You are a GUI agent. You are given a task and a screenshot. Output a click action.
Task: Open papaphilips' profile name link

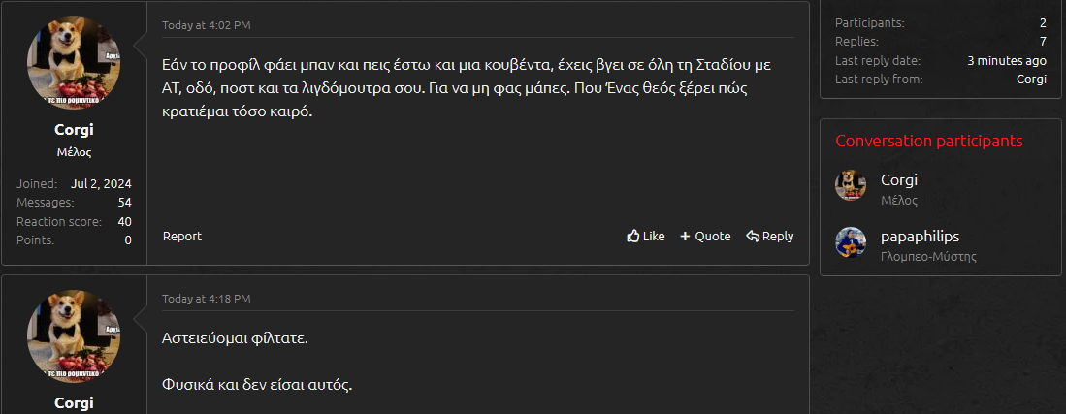coord(920,236)
